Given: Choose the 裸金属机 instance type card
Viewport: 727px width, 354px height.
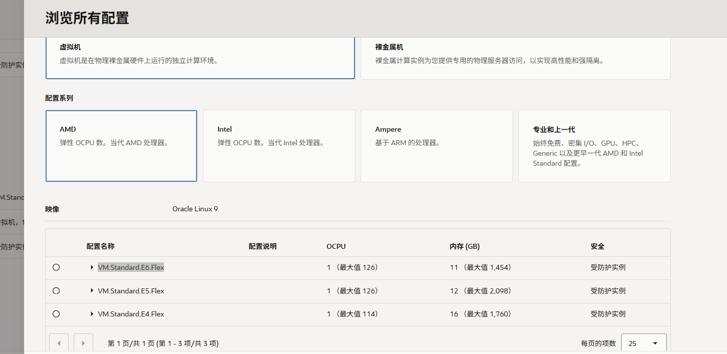Looking at the screenshot, I should click(515, 58).
